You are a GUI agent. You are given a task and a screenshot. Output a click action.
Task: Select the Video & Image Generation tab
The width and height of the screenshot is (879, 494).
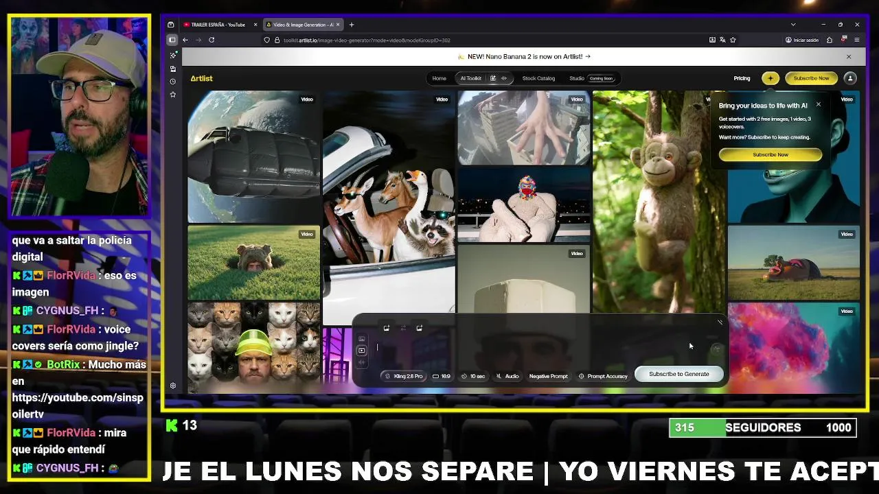click(x=302, y=25)
